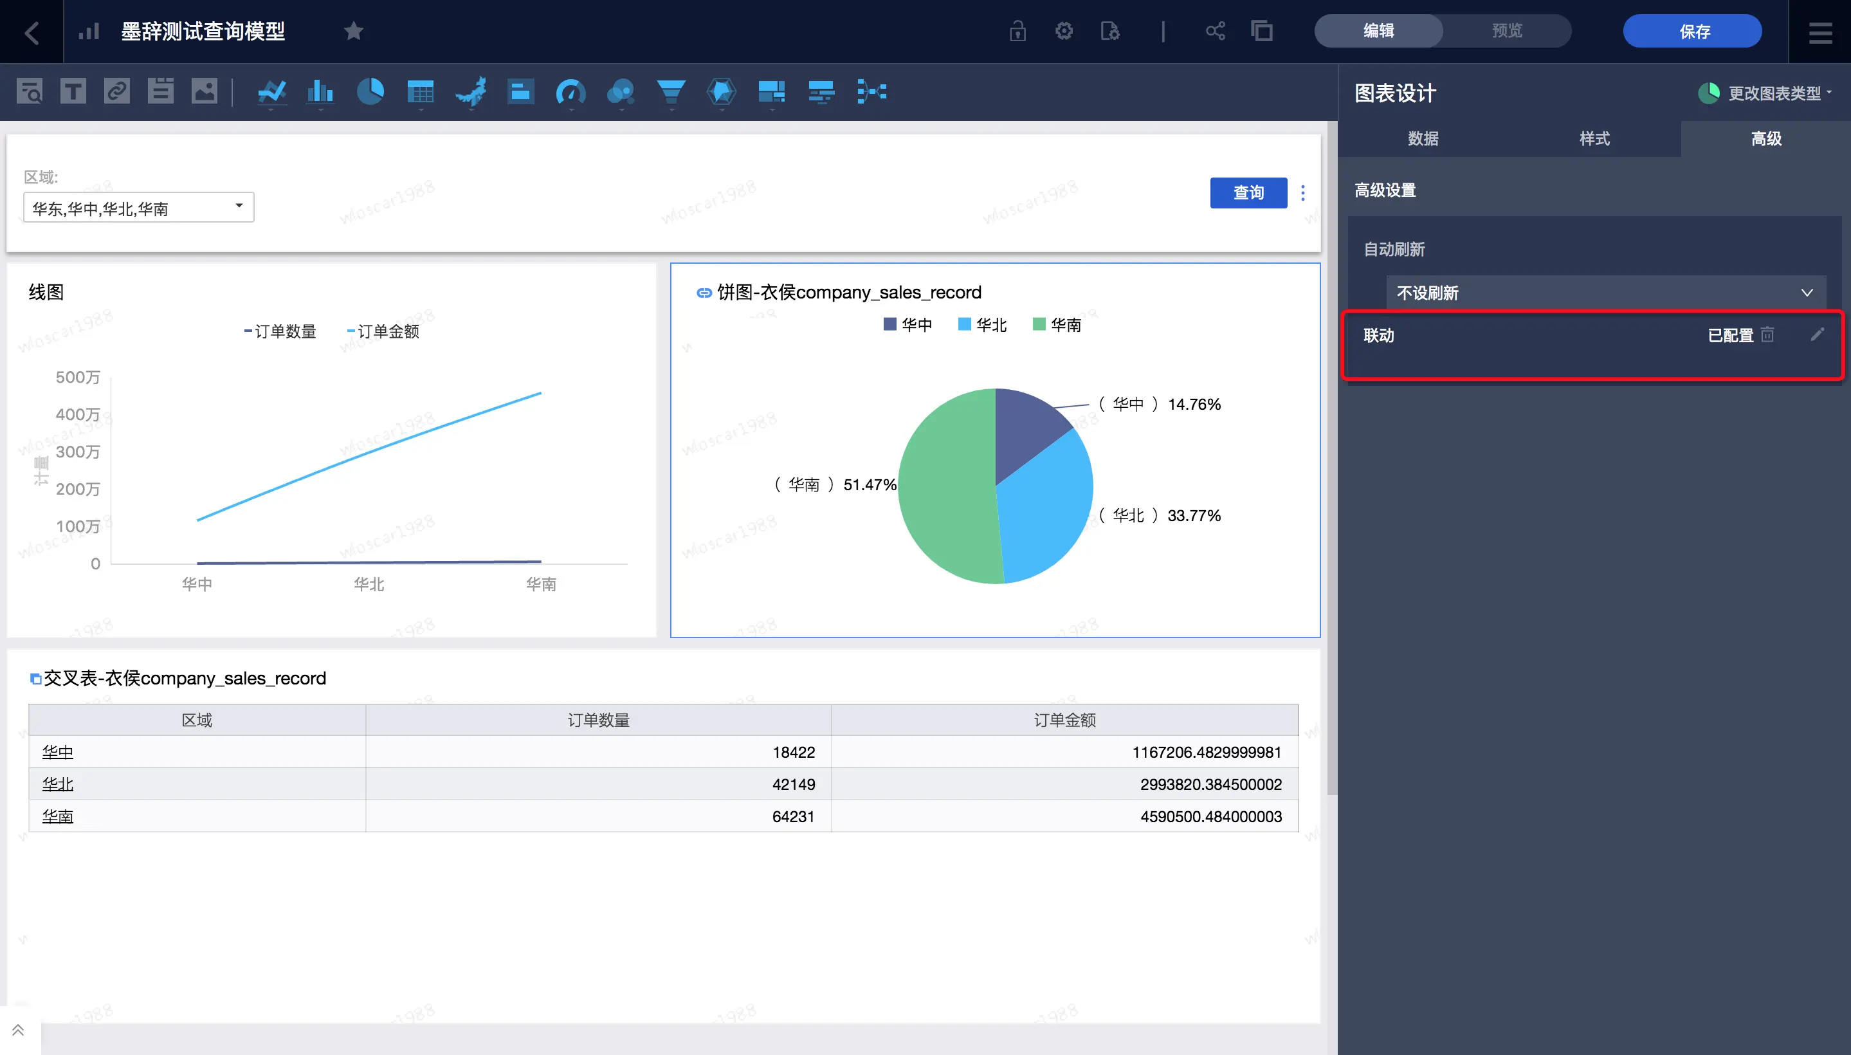Save the dashboard with 保存

coord(1692,31)
